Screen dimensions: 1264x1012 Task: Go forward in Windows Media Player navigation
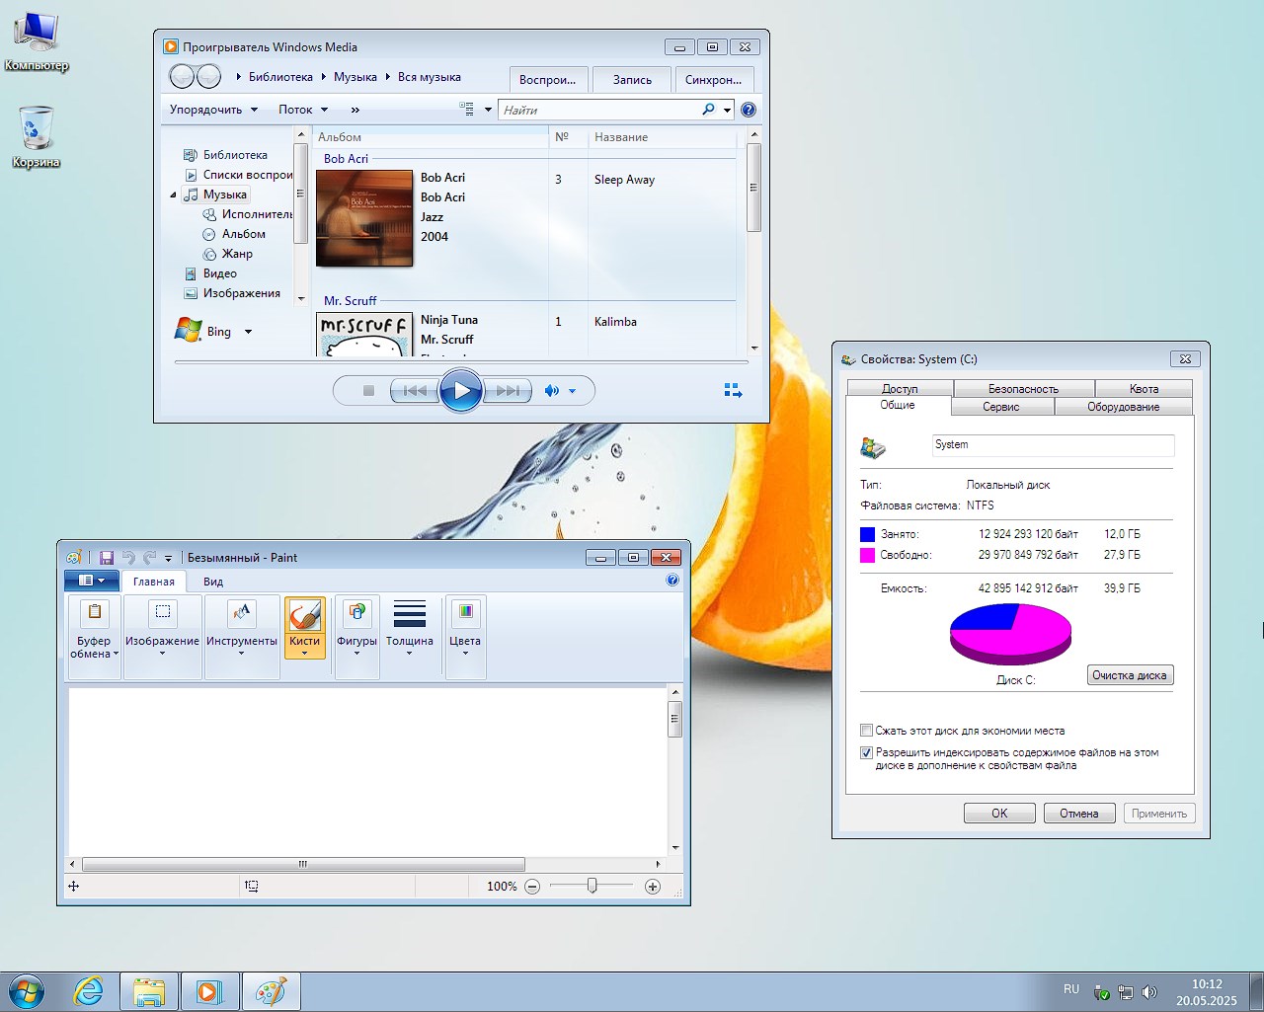point(208,76)
